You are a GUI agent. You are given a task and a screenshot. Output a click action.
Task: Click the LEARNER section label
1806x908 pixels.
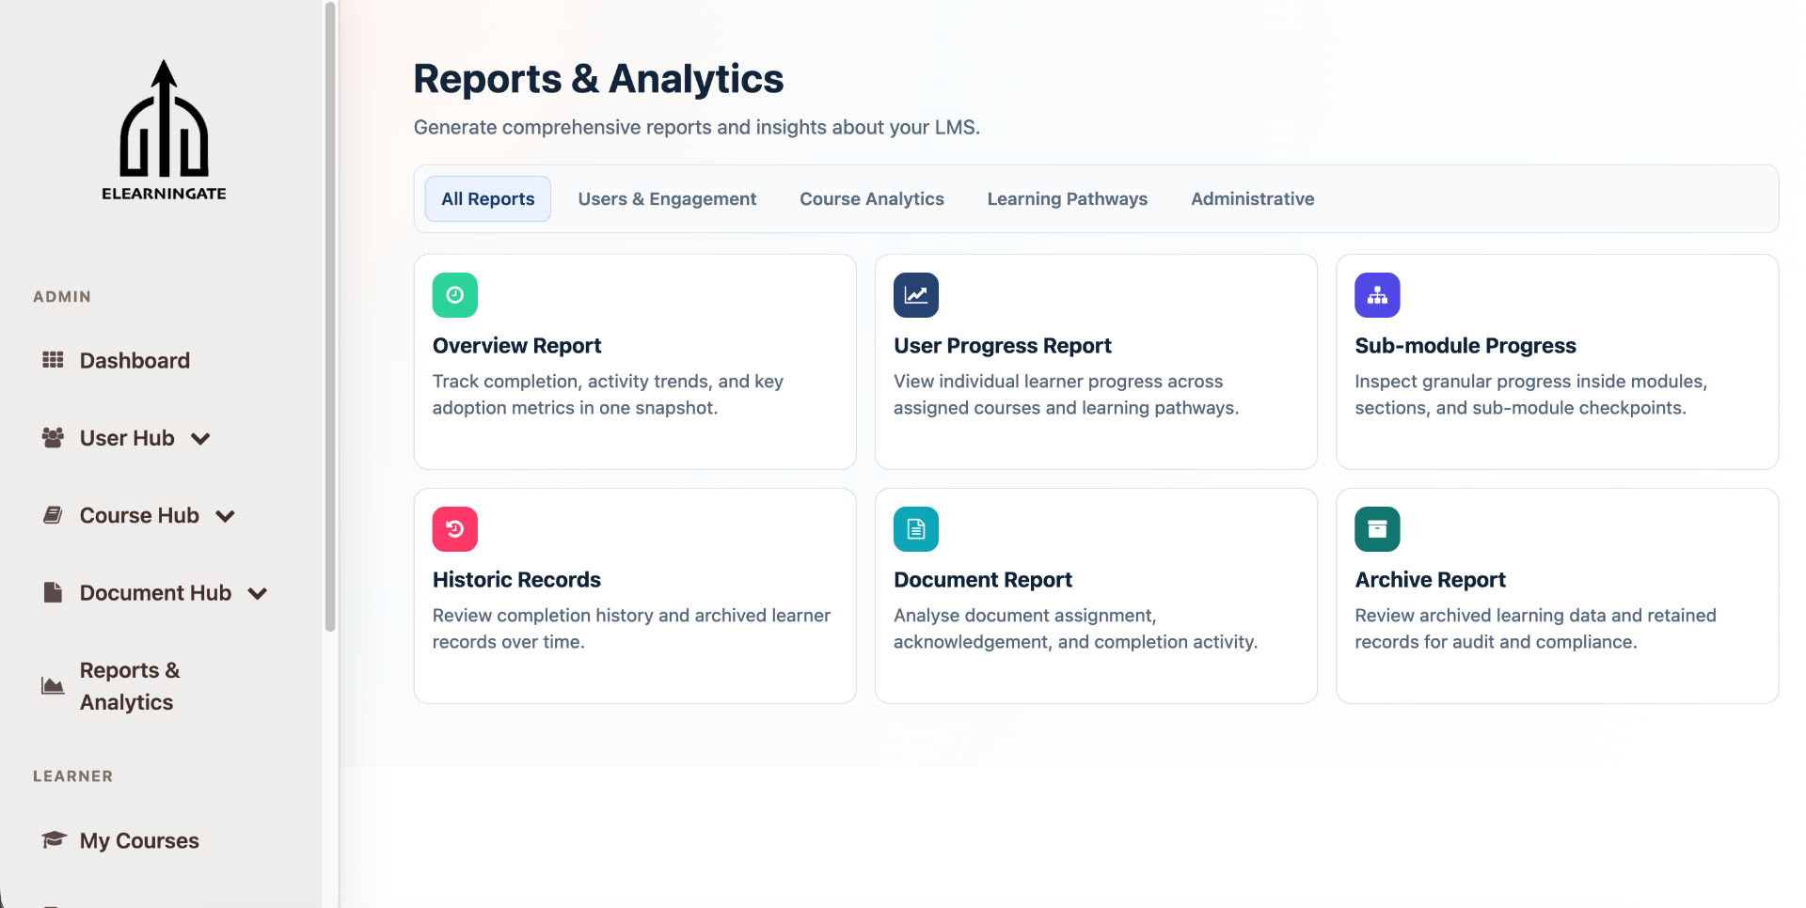72,776
